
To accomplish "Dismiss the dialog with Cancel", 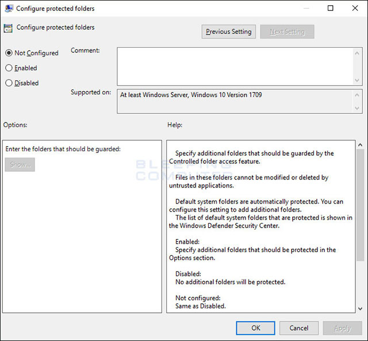I will (x=299, y=328).
